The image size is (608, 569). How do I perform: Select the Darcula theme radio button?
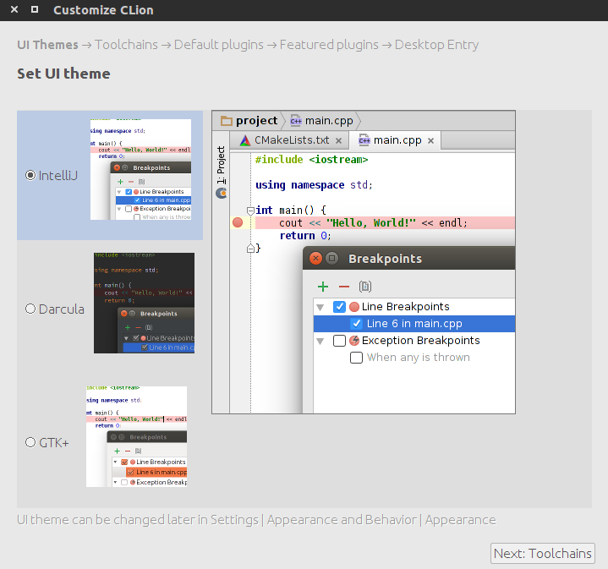(30, 309)
